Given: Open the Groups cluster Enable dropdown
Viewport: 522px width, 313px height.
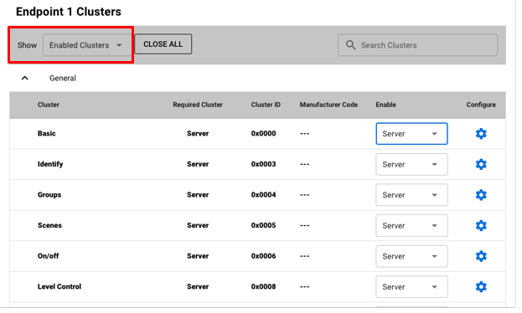Looking at the screenshot, I should click(411, 195).
